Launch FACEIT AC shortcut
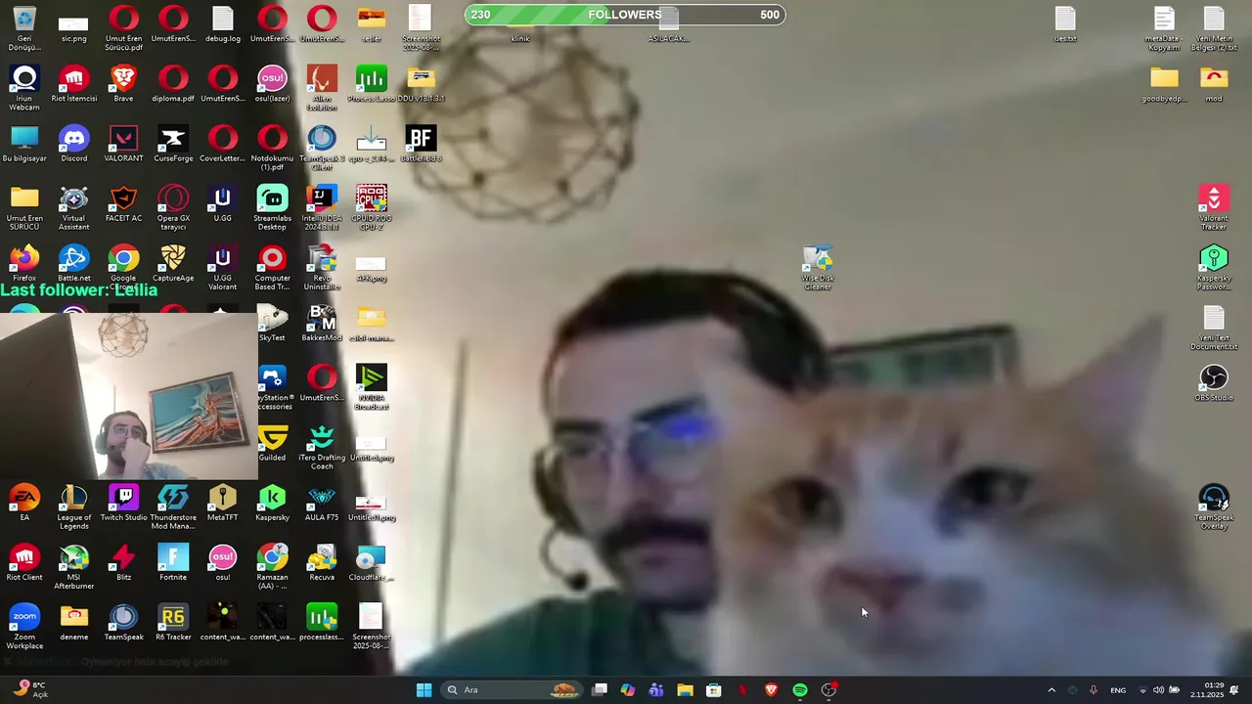This screenshot has height=704, width=1252. 123,204
